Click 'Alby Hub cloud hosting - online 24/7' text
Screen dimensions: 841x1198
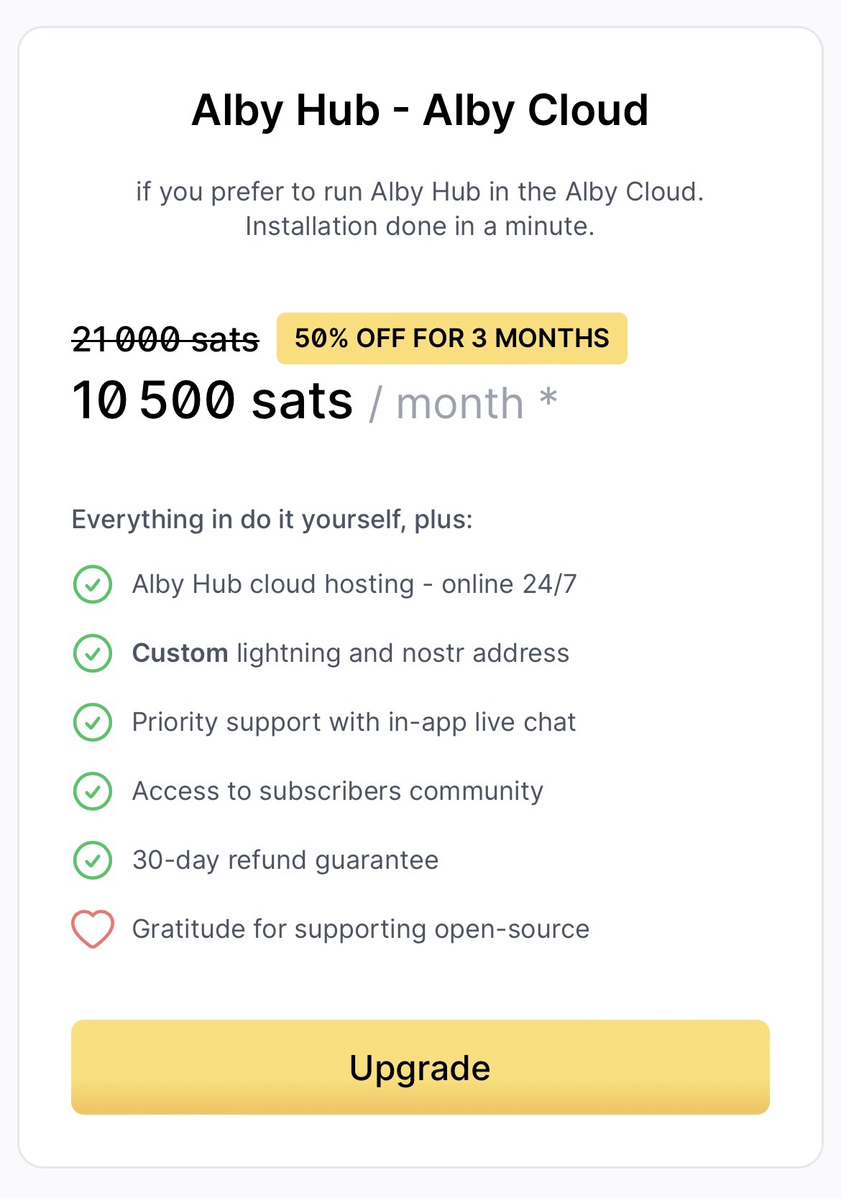point(354,584)
